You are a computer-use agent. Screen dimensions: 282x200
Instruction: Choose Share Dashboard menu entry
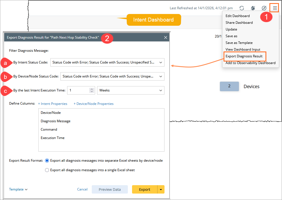click(x=239, y=22)
